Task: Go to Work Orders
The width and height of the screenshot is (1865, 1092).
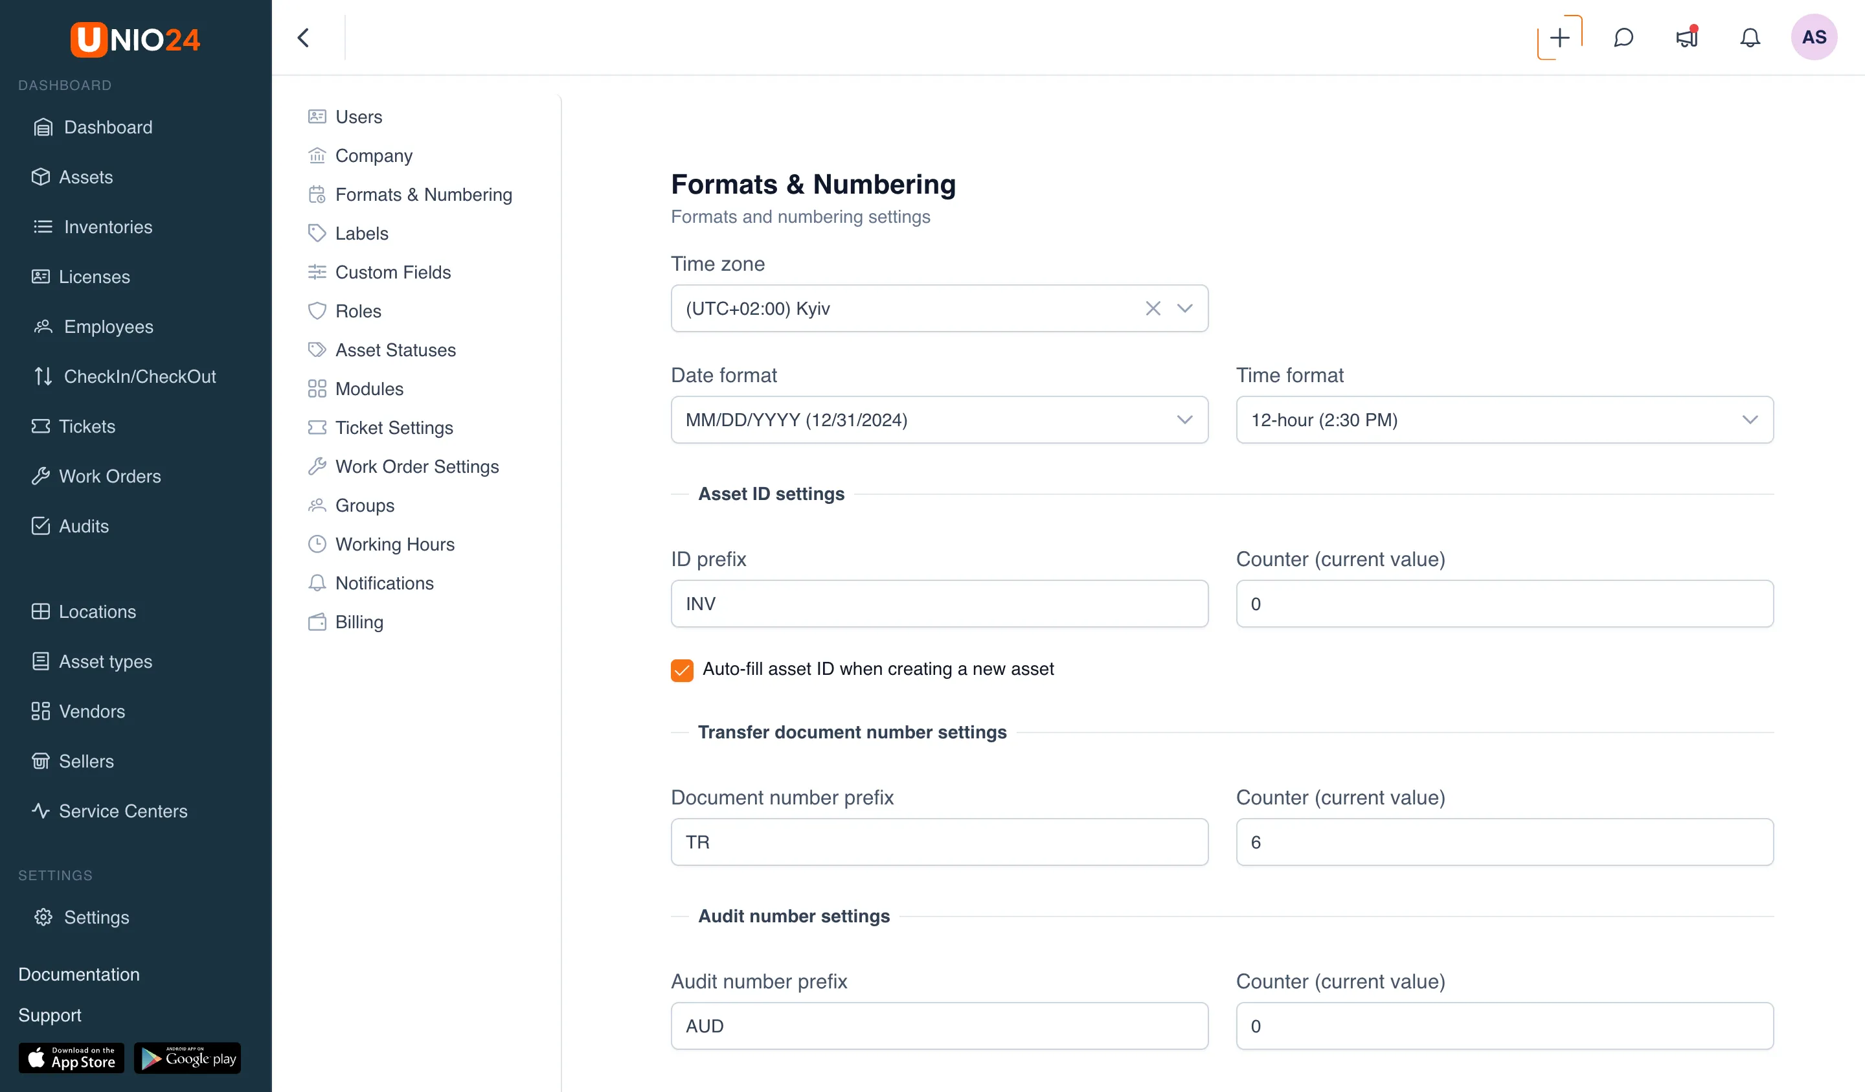Action: 96,476
